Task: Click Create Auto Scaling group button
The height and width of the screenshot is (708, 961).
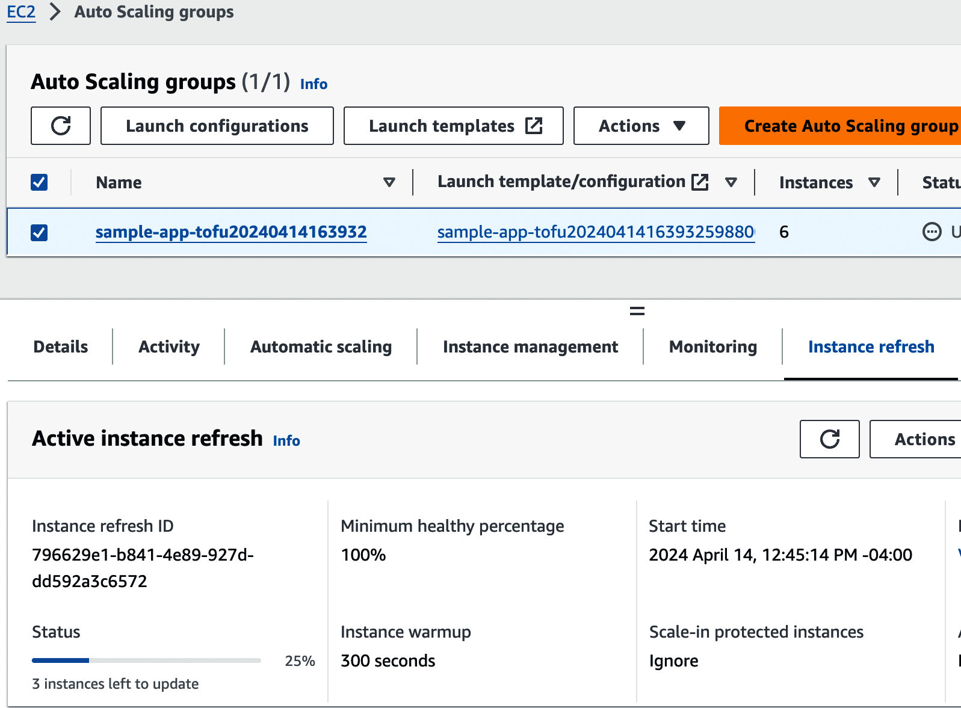Action: [840, 126]
